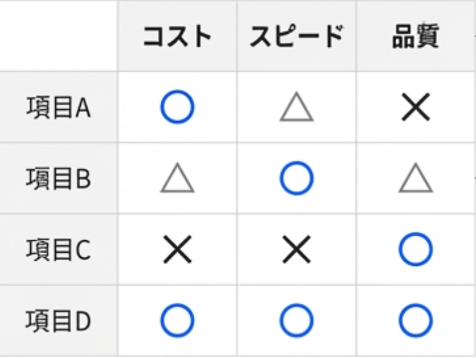Viewport: 476px width, 358px height.
Task: Click the triangle for 項目A スピード
Action: pyautogui.click(x=296, y=108)
